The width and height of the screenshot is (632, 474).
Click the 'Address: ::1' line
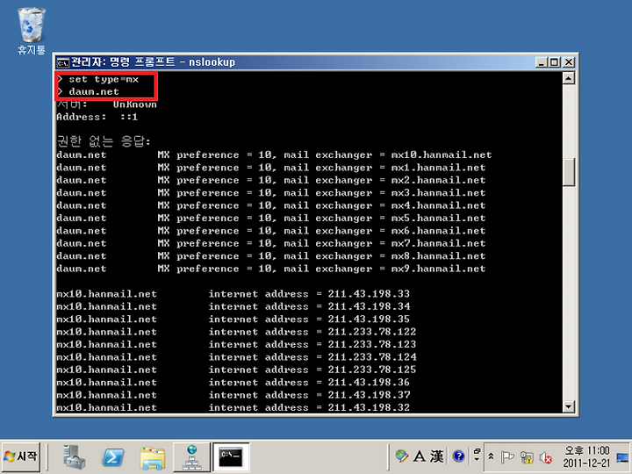[97, 117]
